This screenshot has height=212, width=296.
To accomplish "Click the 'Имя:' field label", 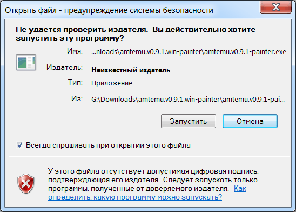I will click(75, 51).
